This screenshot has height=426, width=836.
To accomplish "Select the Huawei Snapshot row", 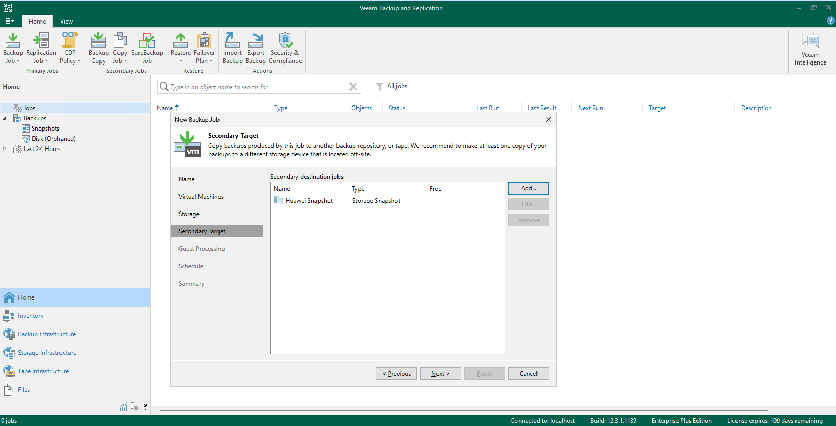I will (x=387, y=201).
